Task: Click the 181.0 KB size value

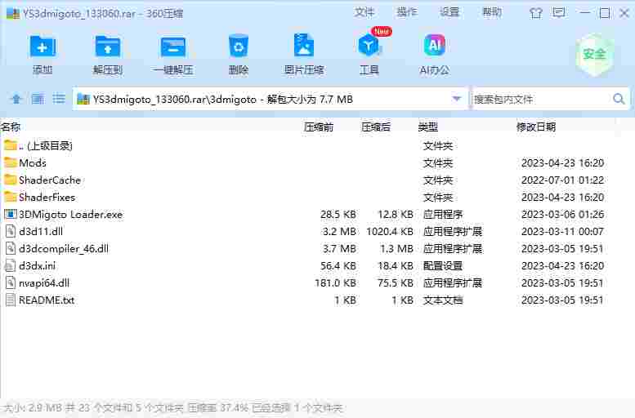Action: (x=335, y=282)
